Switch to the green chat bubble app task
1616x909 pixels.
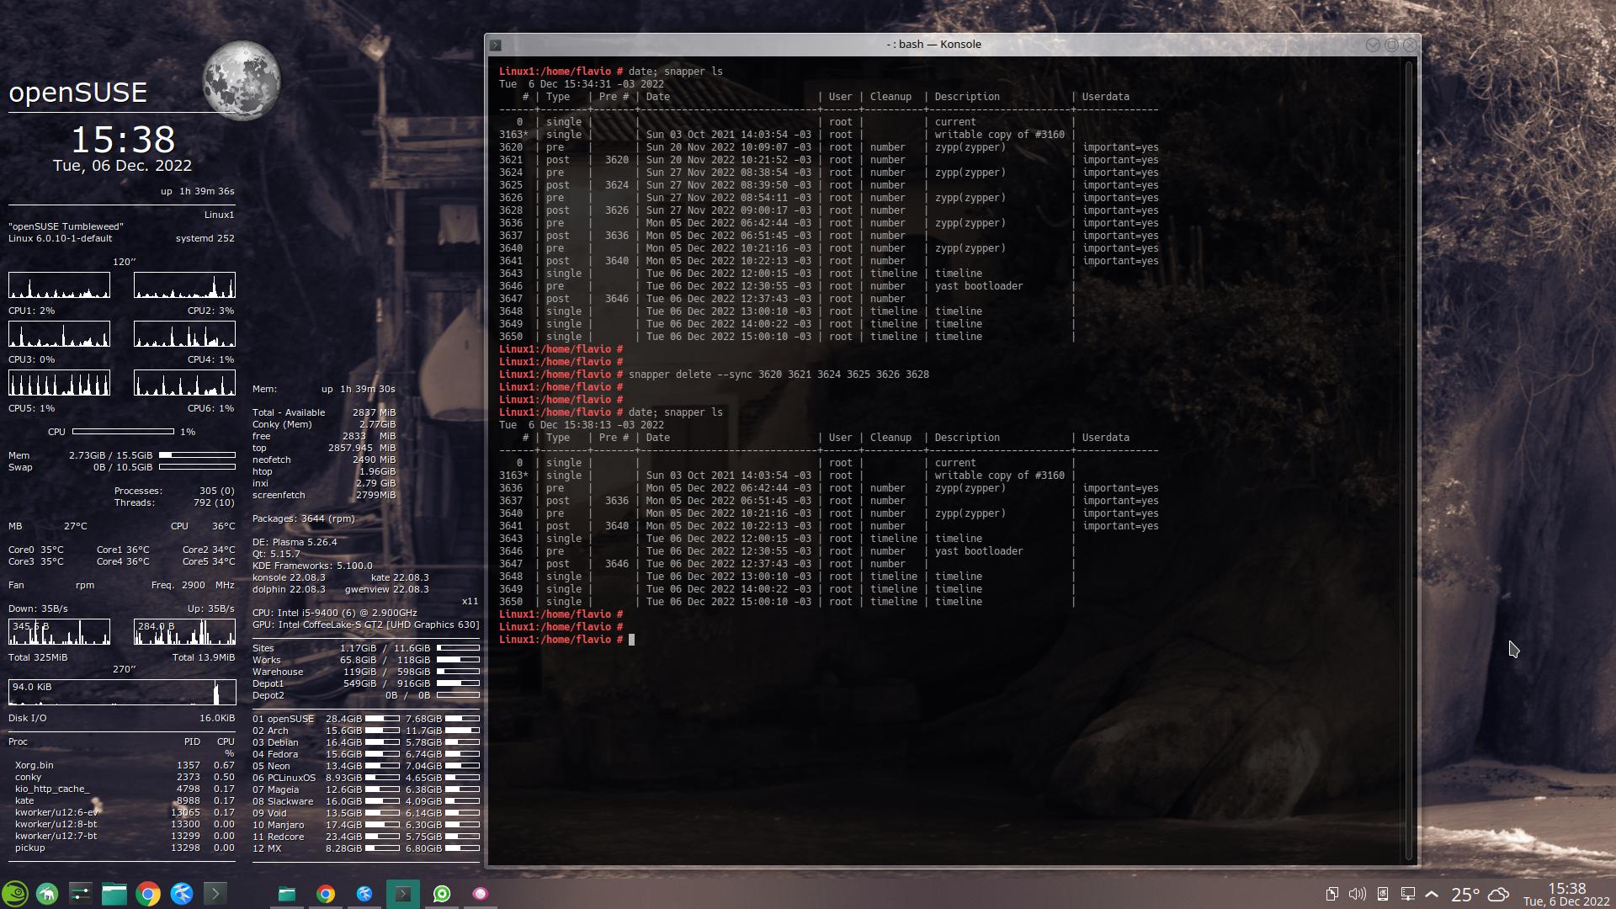[x=442, y=894]
